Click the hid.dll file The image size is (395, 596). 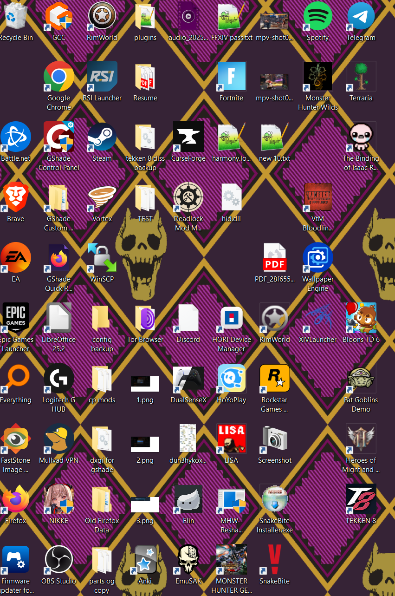tap(232, 197)
